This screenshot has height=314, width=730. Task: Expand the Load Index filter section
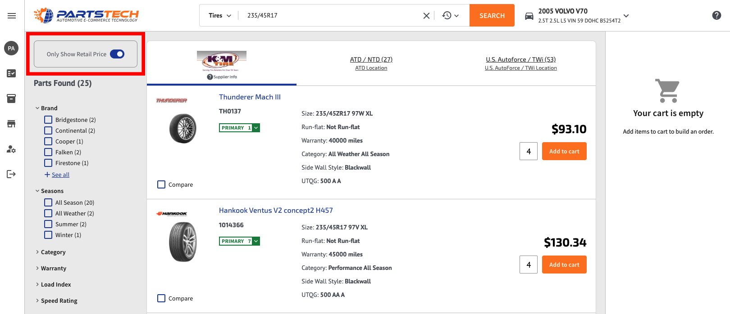[x=53, y=284]
